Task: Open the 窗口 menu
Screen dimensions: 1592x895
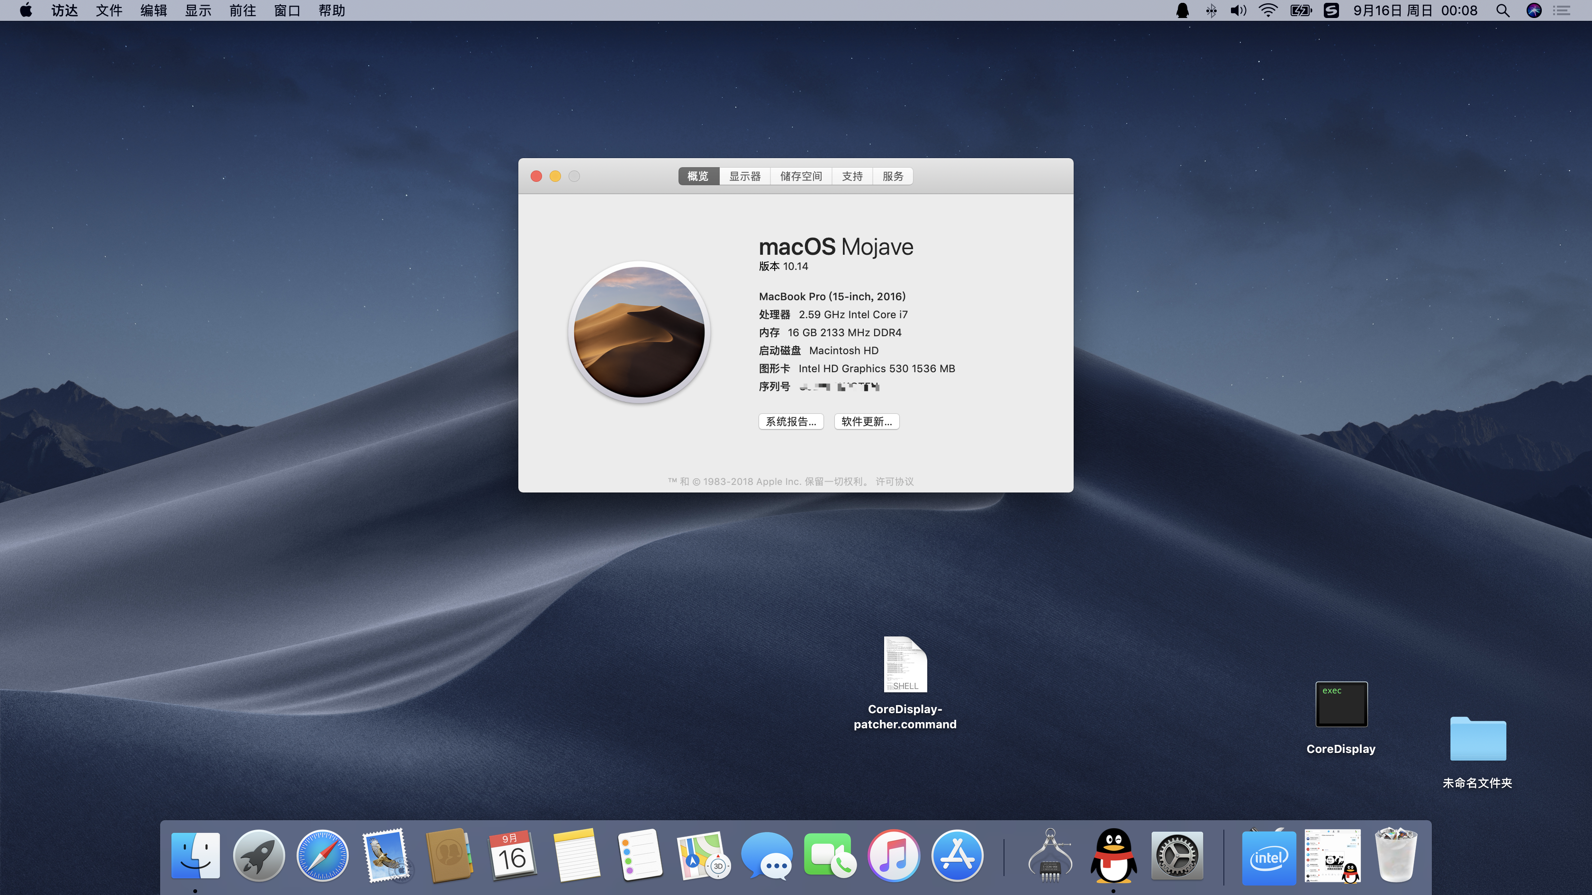Action: pos(287,10)
